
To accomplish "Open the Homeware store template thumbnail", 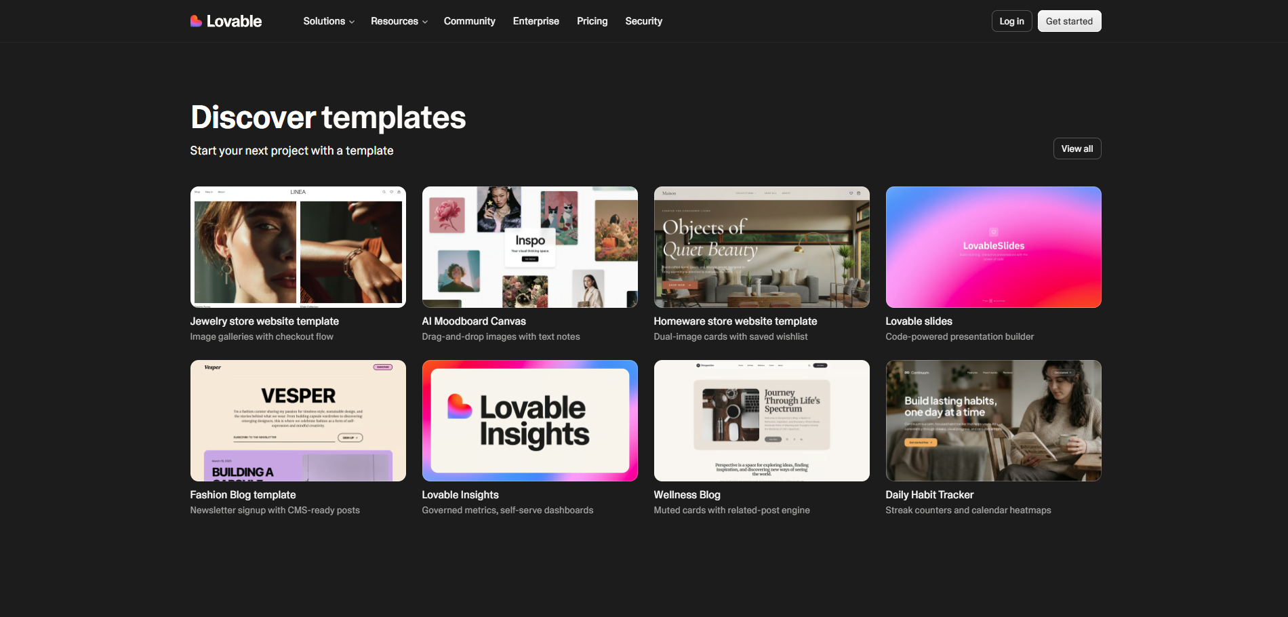I will pos(762,247).
